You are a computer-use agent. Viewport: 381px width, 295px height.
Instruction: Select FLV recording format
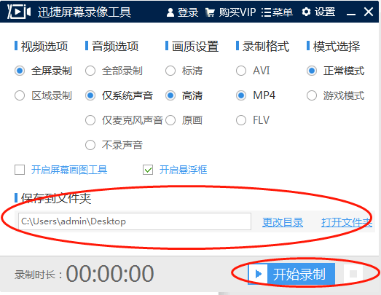pos(241,120)
